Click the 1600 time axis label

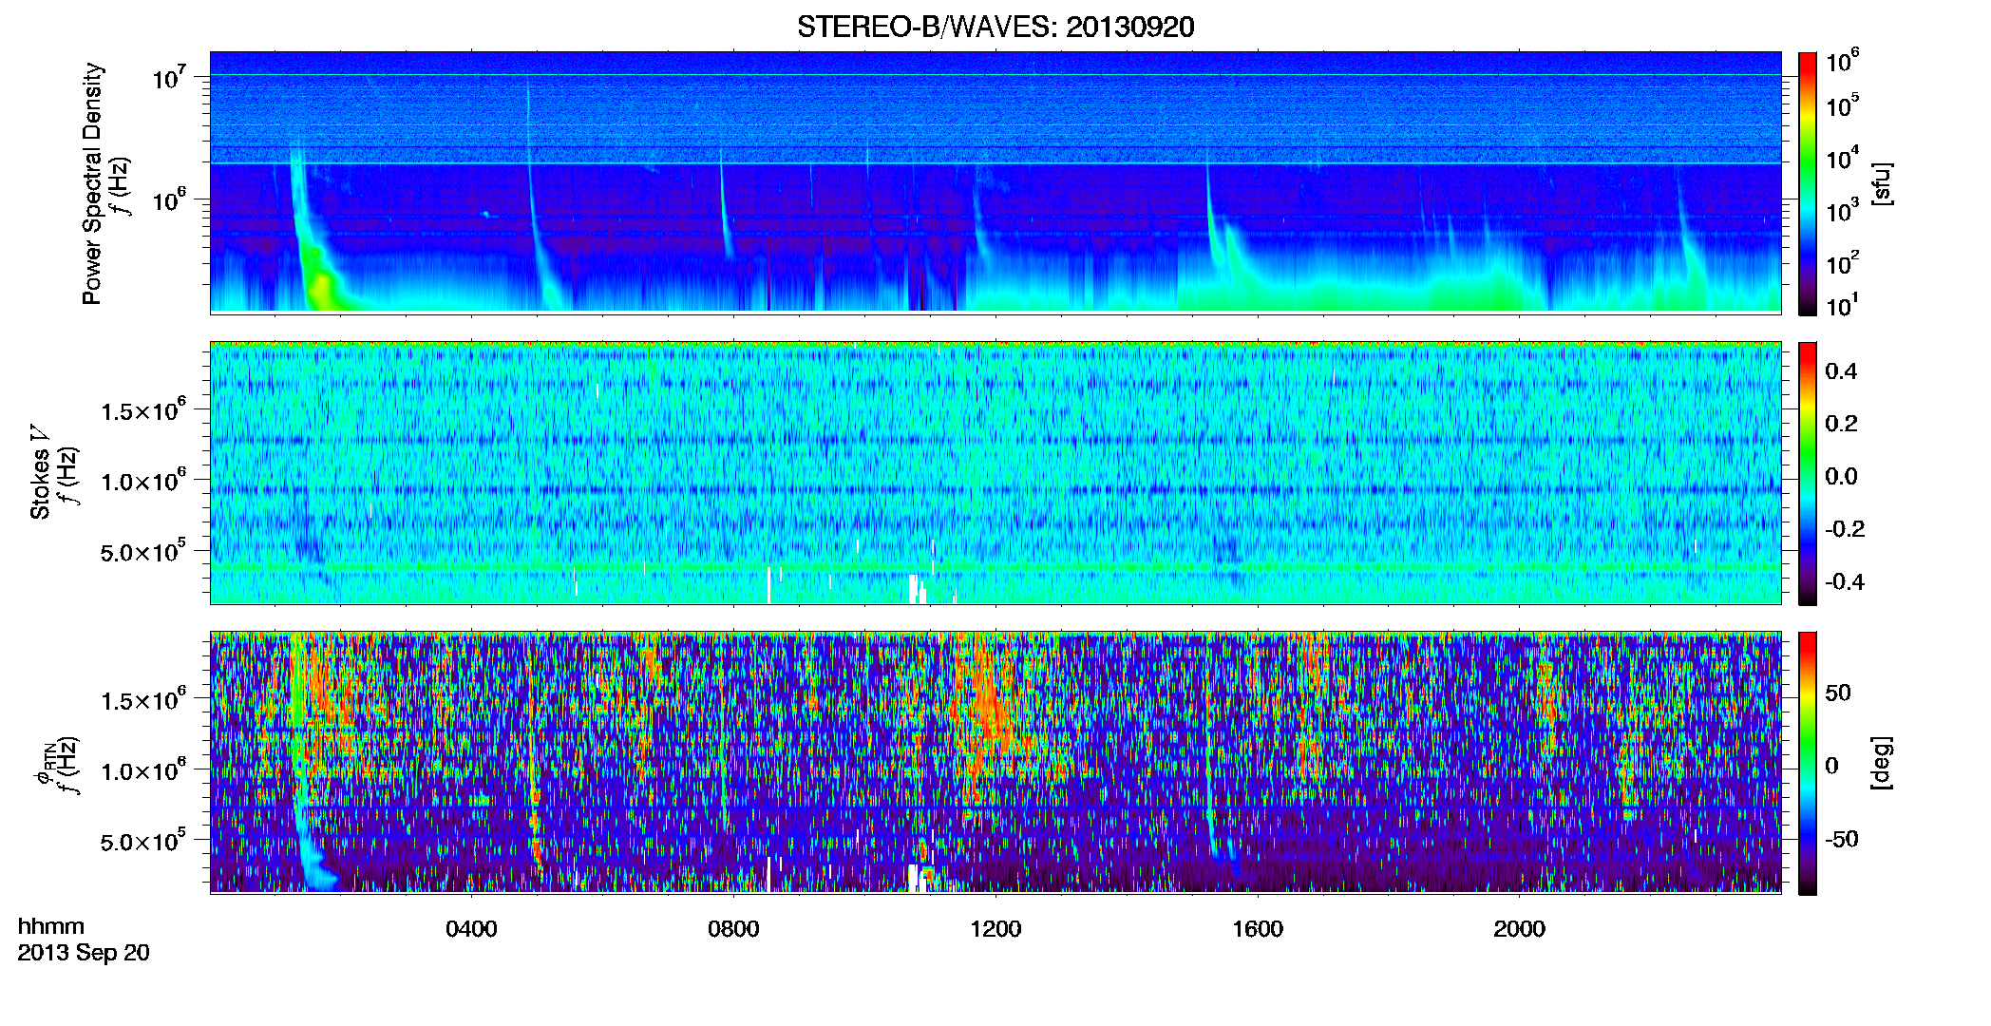(x=1258, y=928)
